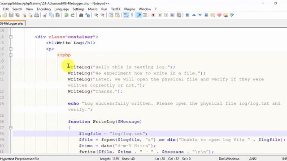Viewport: 287px width, 161px height.
Task: Open the ? help menu
Action: [x=156, y=9]
